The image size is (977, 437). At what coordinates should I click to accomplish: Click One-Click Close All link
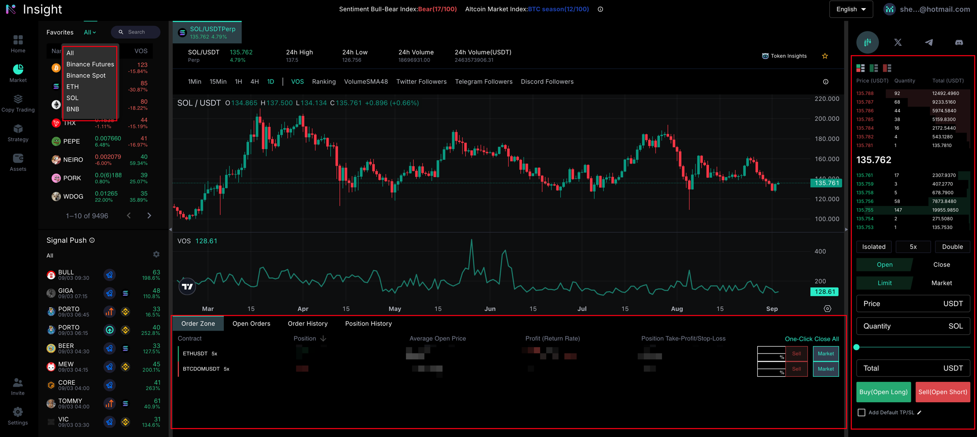[x=811, y=339]
